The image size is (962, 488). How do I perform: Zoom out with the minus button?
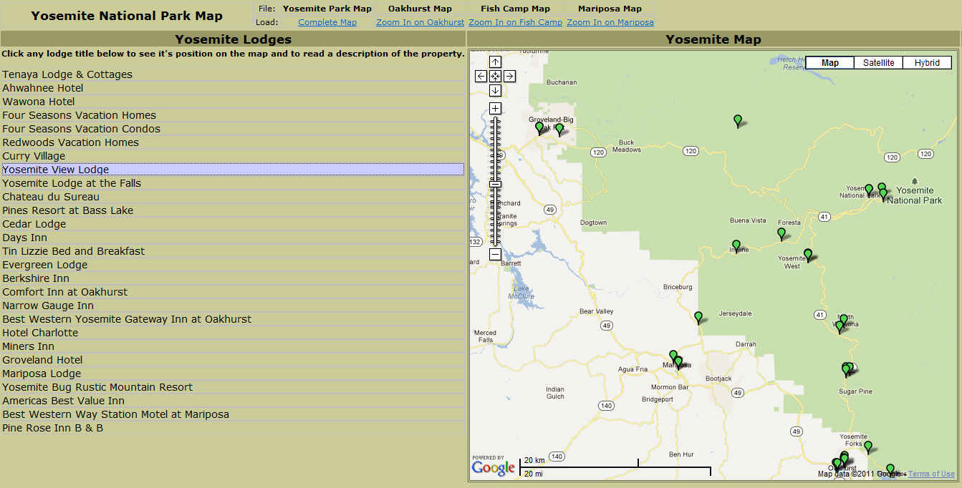click(495, 254)
